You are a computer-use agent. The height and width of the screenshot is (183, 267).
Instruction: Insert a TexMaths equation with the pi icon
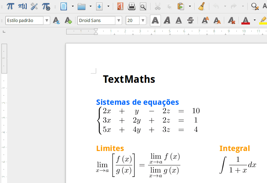(x=10, y=6)
